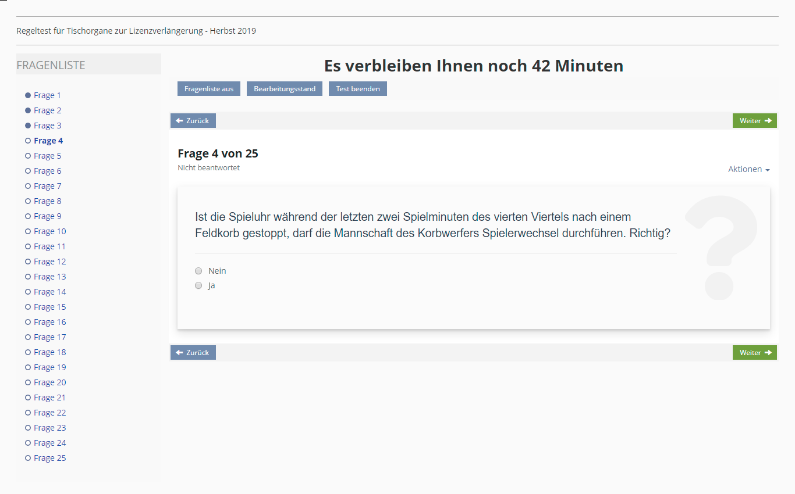Jump to Frage 2 in question list
Screen dimensions: 795x494
coord(47,110)
